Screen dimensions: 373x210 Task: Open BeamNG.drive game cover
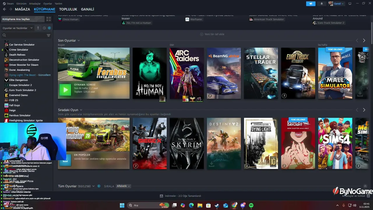[x=224, y=73]
